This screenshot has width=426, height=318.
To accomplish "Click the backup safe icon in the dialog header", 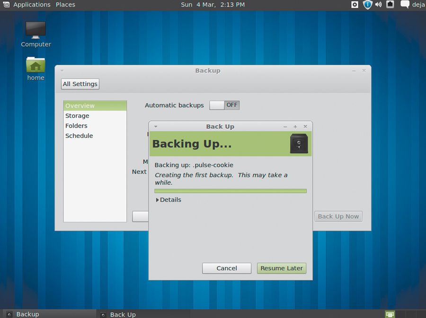I will pyautogui.click(x=298, y=143).
